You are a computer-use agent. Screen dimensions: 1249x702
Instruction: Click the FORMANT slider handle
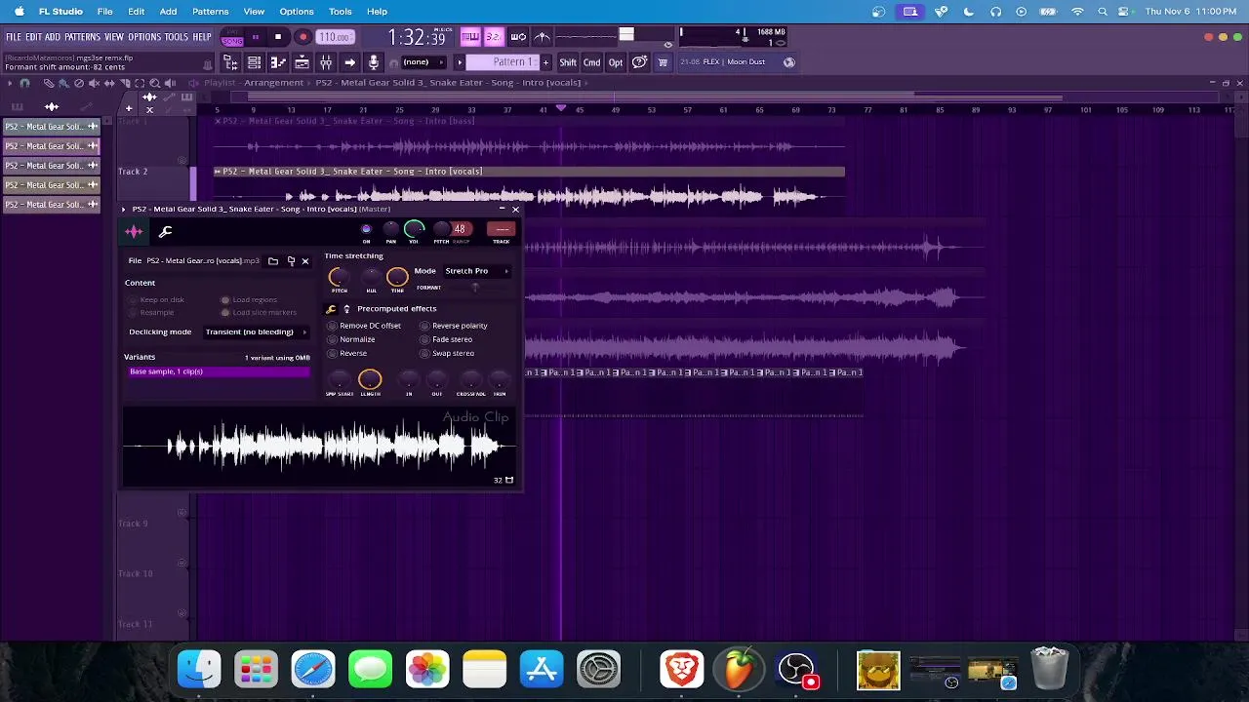[x=475, y=288]
